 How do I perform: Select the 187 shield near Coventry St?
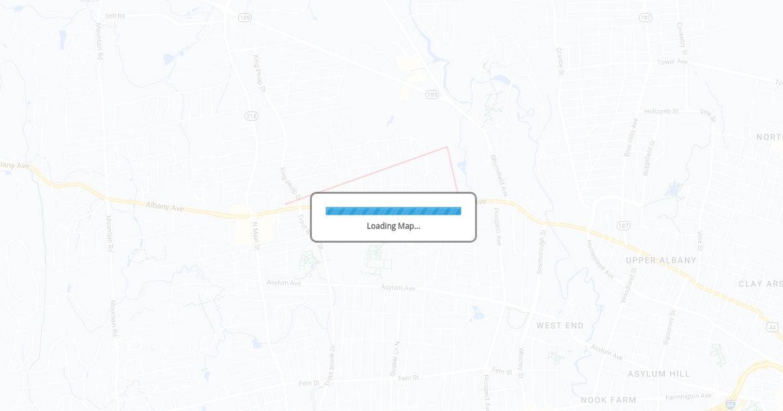point(645,17)
